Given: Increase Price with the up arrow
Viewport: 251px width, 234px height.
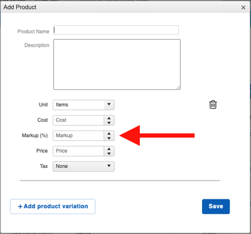Looking at the screenshot, I should tap(109, 149).
